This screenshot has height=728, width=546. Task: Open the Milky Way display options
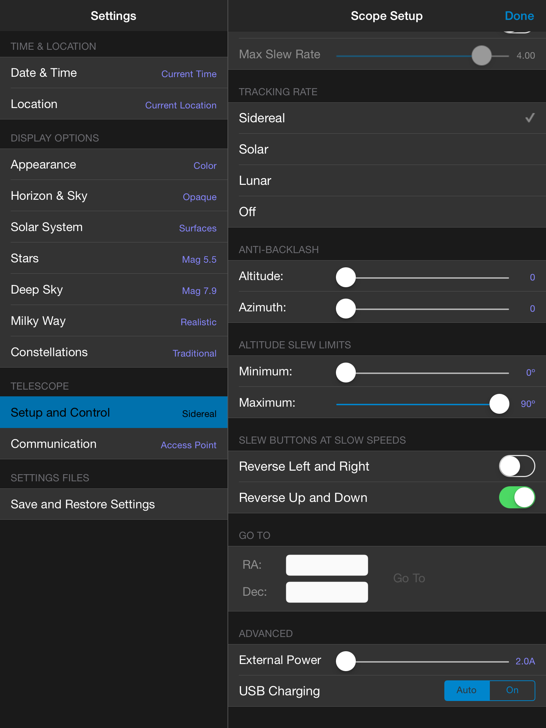[x=114, y=321]
